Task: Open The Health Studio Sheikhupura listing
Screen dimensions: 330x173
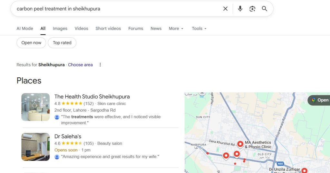Action: pos(92,97)
